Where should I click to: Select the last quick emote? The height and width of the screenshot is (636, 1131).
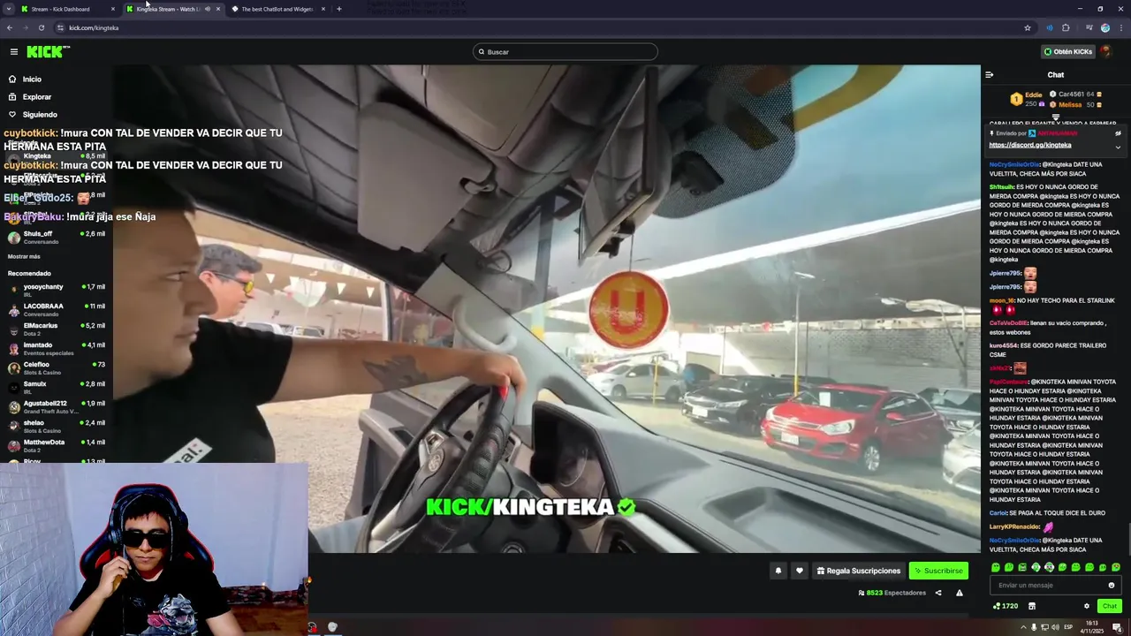click(1116, 567)
